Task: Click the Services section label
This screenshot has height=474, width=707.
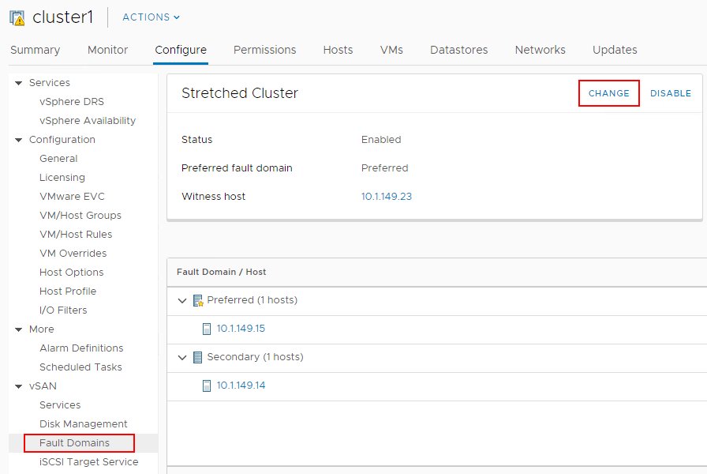Action: point(50,83)
